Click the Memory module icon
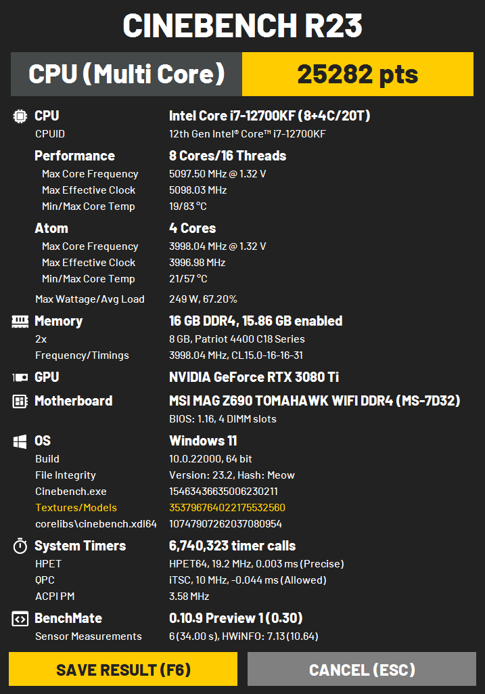Screen dimensions: 485x694 coord(20,322)
